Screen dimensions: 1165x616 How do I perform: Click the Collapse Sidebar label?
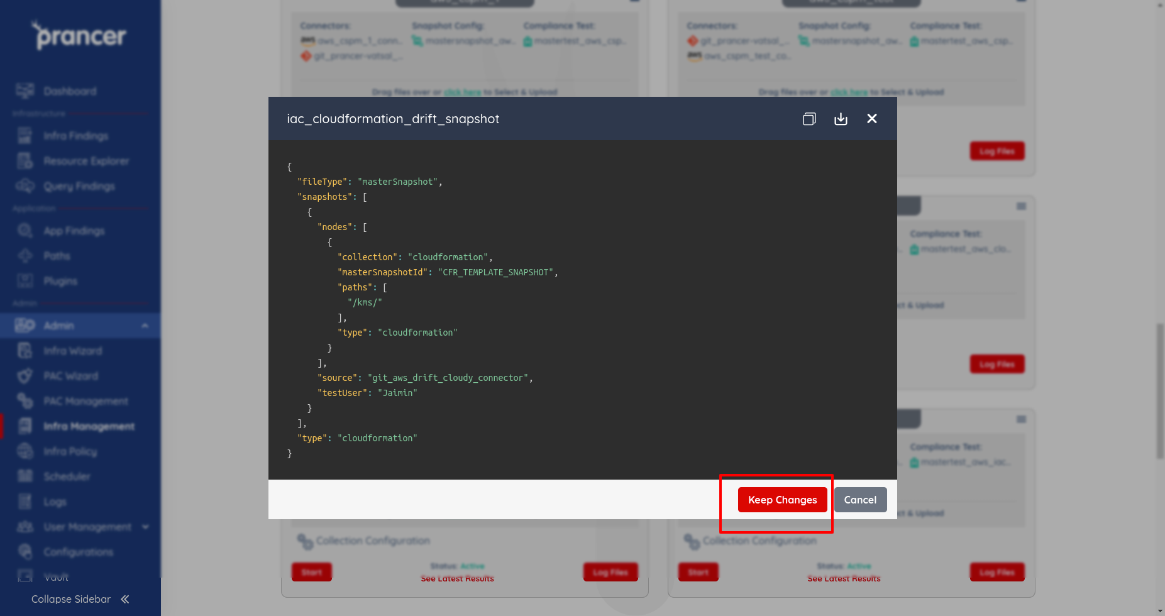coord(71,599)
